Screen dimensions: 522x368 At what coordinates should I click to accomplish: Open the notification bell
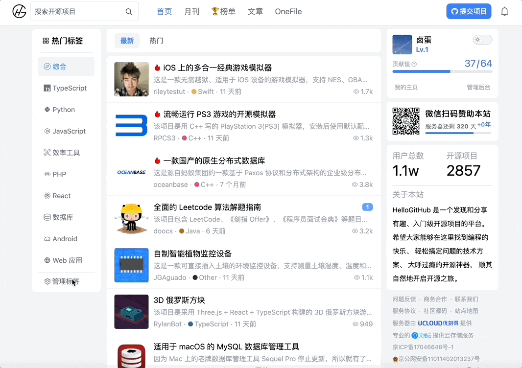(x=504, y=11)
